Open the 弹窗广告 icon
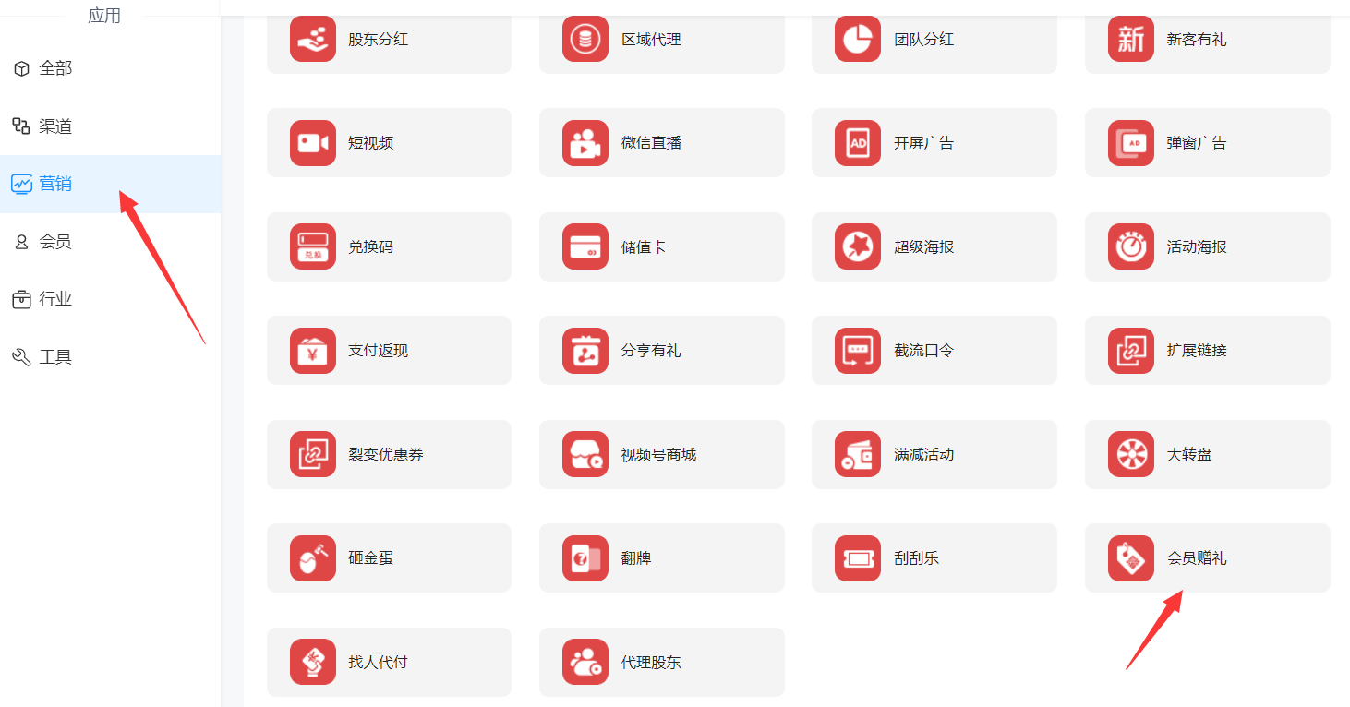The height and width of the screenshot is (707, 1350). click(x=1131, y=143)
